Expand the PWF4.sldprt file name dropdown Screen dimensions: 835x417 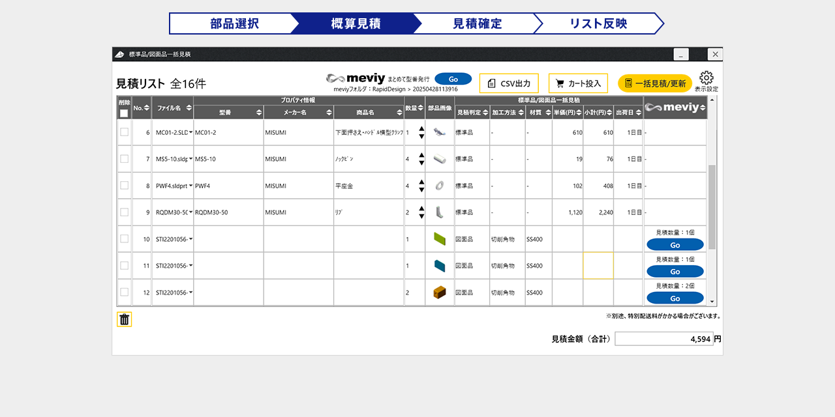(x=190, y=186)
